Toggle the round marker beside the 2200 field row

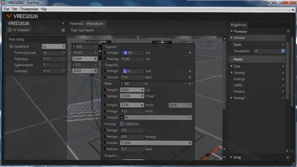click(x=105, y=105)
